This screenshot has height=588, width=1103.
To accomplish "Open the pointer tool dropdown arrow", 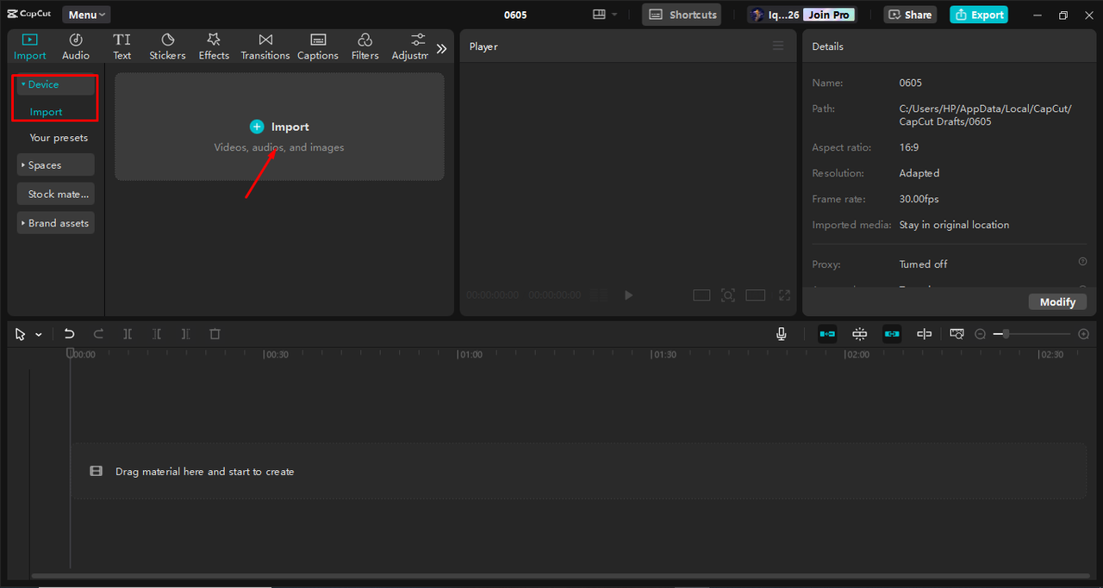I will pos(39,335).
